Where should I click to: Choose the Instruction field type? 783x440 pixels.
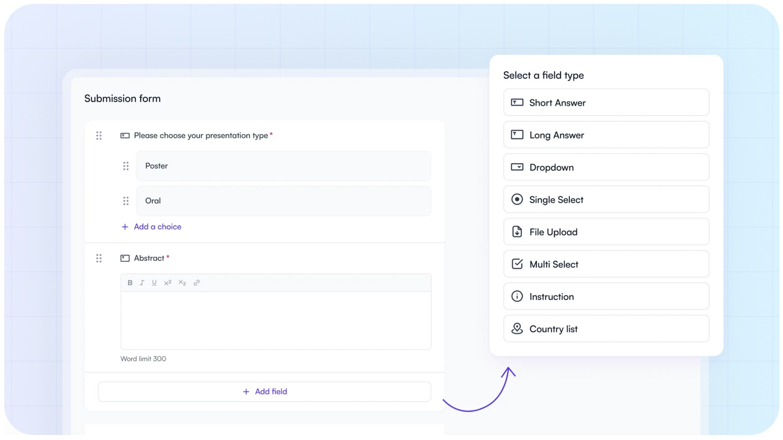click(x=606, y=296)
